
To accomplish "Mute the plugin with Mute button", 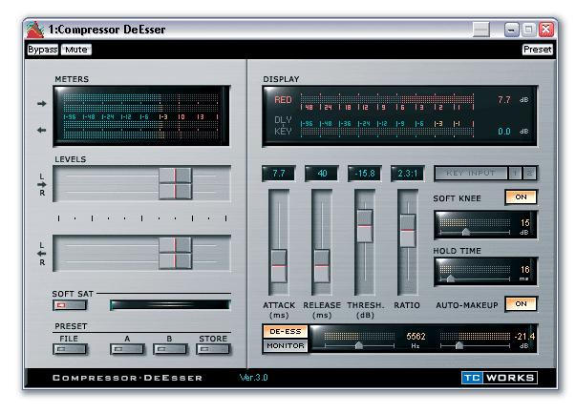I will pyautogui.click(x=76, y=50).
